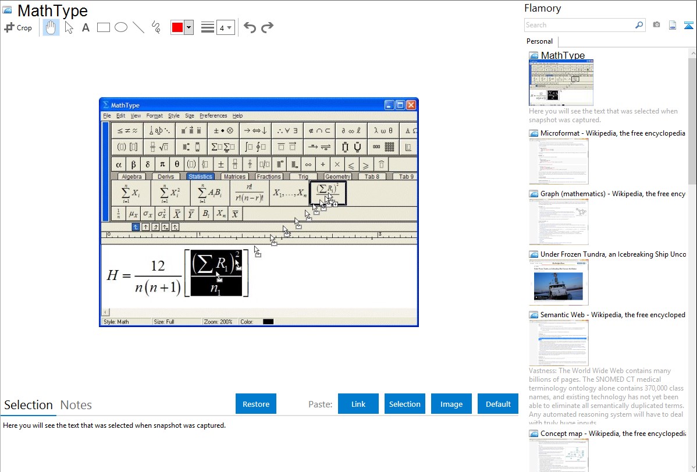Screen dimensions: 697x472
Task: Click the first highlighted tab-stop alignment button
Action: coord(136,228)
